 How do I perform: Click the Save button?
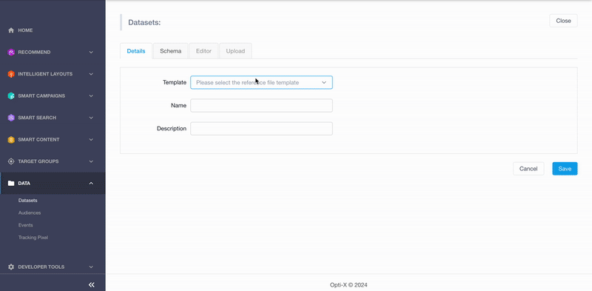(x=565, y=169)
